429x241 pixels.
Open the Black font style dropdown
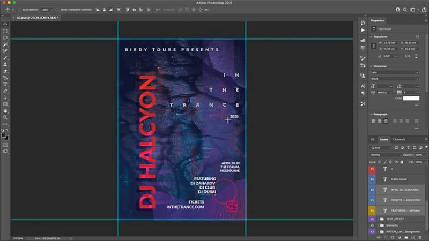coord(395,79)
